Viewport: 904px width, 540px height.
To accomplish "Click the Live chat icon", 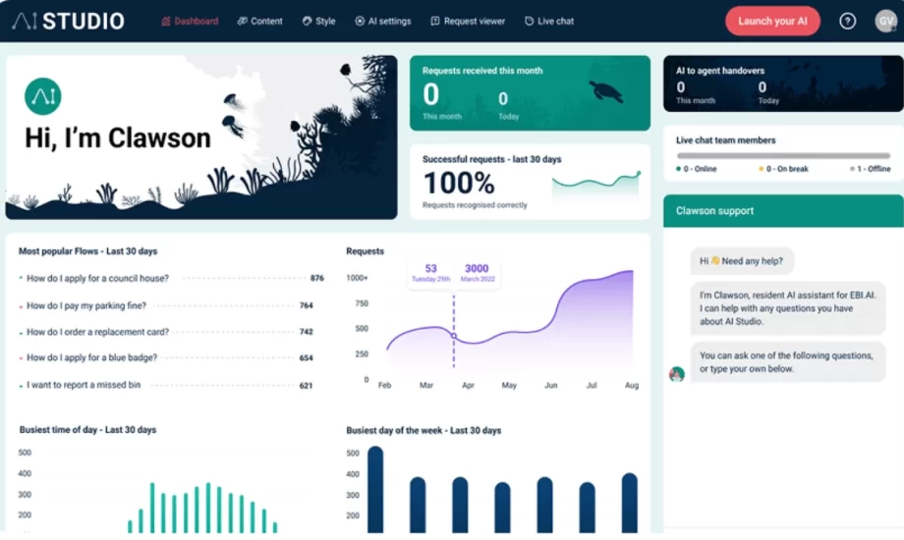I will point(530,22).
